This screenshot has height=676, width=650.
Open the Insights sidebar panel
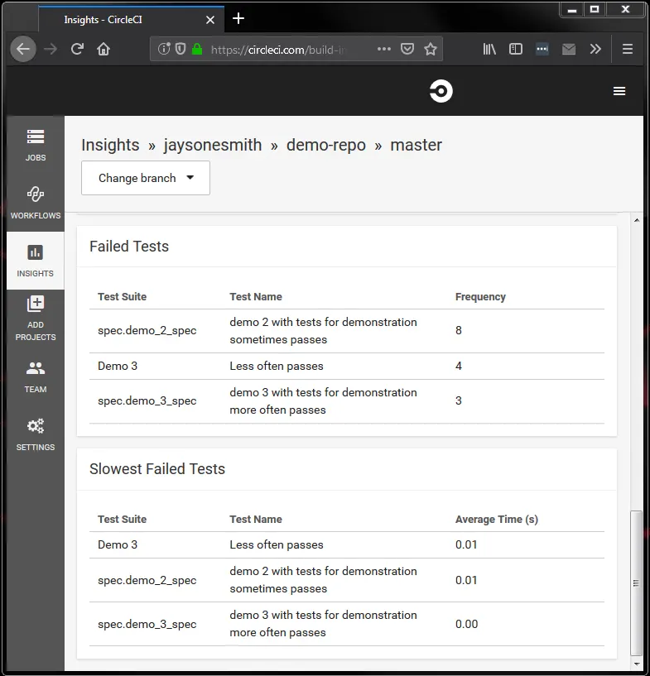click(35, 260)
